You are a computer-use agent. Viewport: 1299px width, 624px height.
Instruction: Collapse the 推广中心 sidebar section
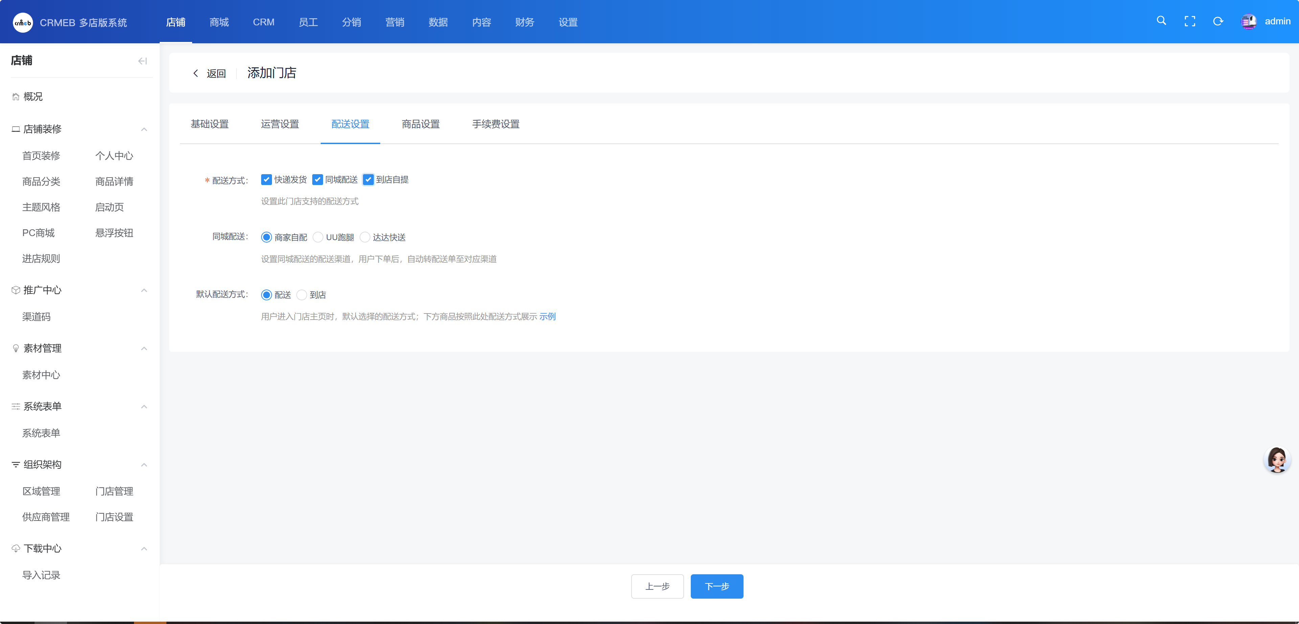click(x=144, y=290)
